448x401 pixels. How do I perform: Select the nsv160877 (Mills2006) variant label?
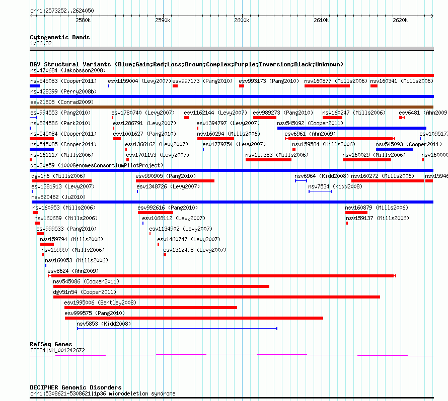[x=336, y=81]
